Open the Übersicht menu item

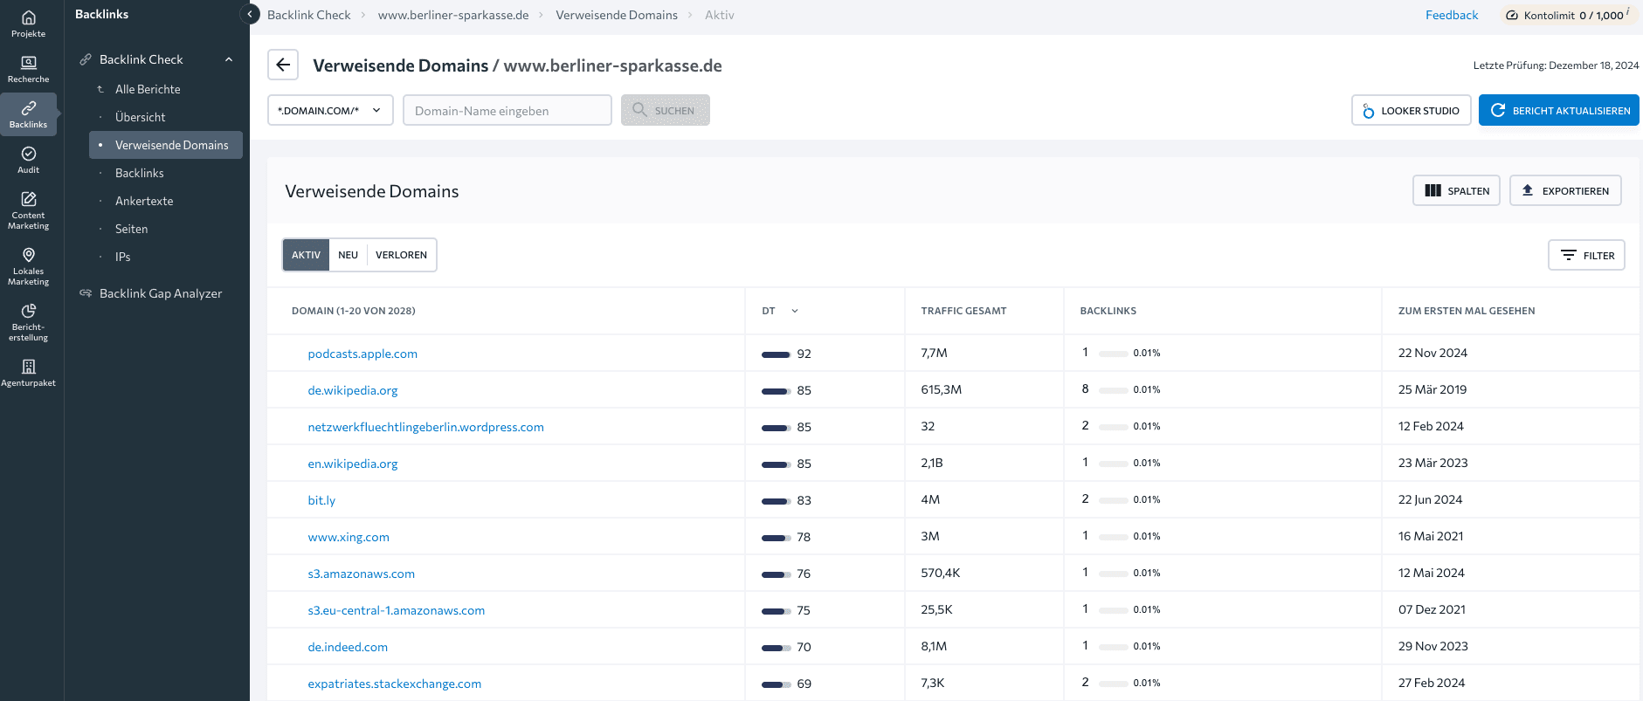pyautogui.click(x=140, y=117)
